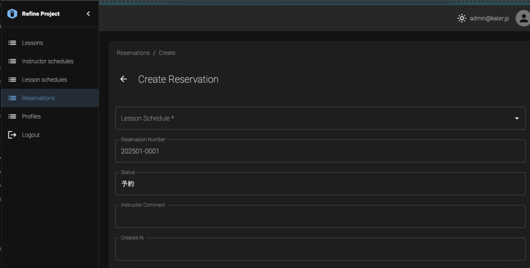This screenshot has width=530, height=268.
Task: Open the user avatar profile icon
Action: tap(523, 18)
